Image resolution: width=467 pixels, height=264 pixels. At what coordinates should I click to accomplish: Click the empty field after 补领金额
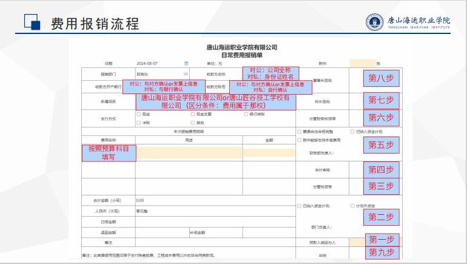[269, 232]
